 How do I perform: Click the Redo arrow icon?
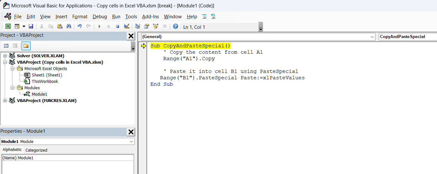88,27
